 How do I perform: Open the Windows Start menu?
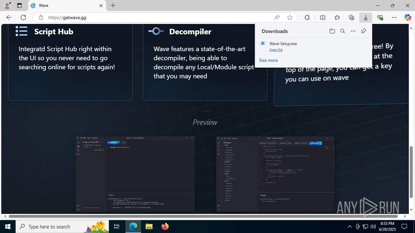coord(8,227)
